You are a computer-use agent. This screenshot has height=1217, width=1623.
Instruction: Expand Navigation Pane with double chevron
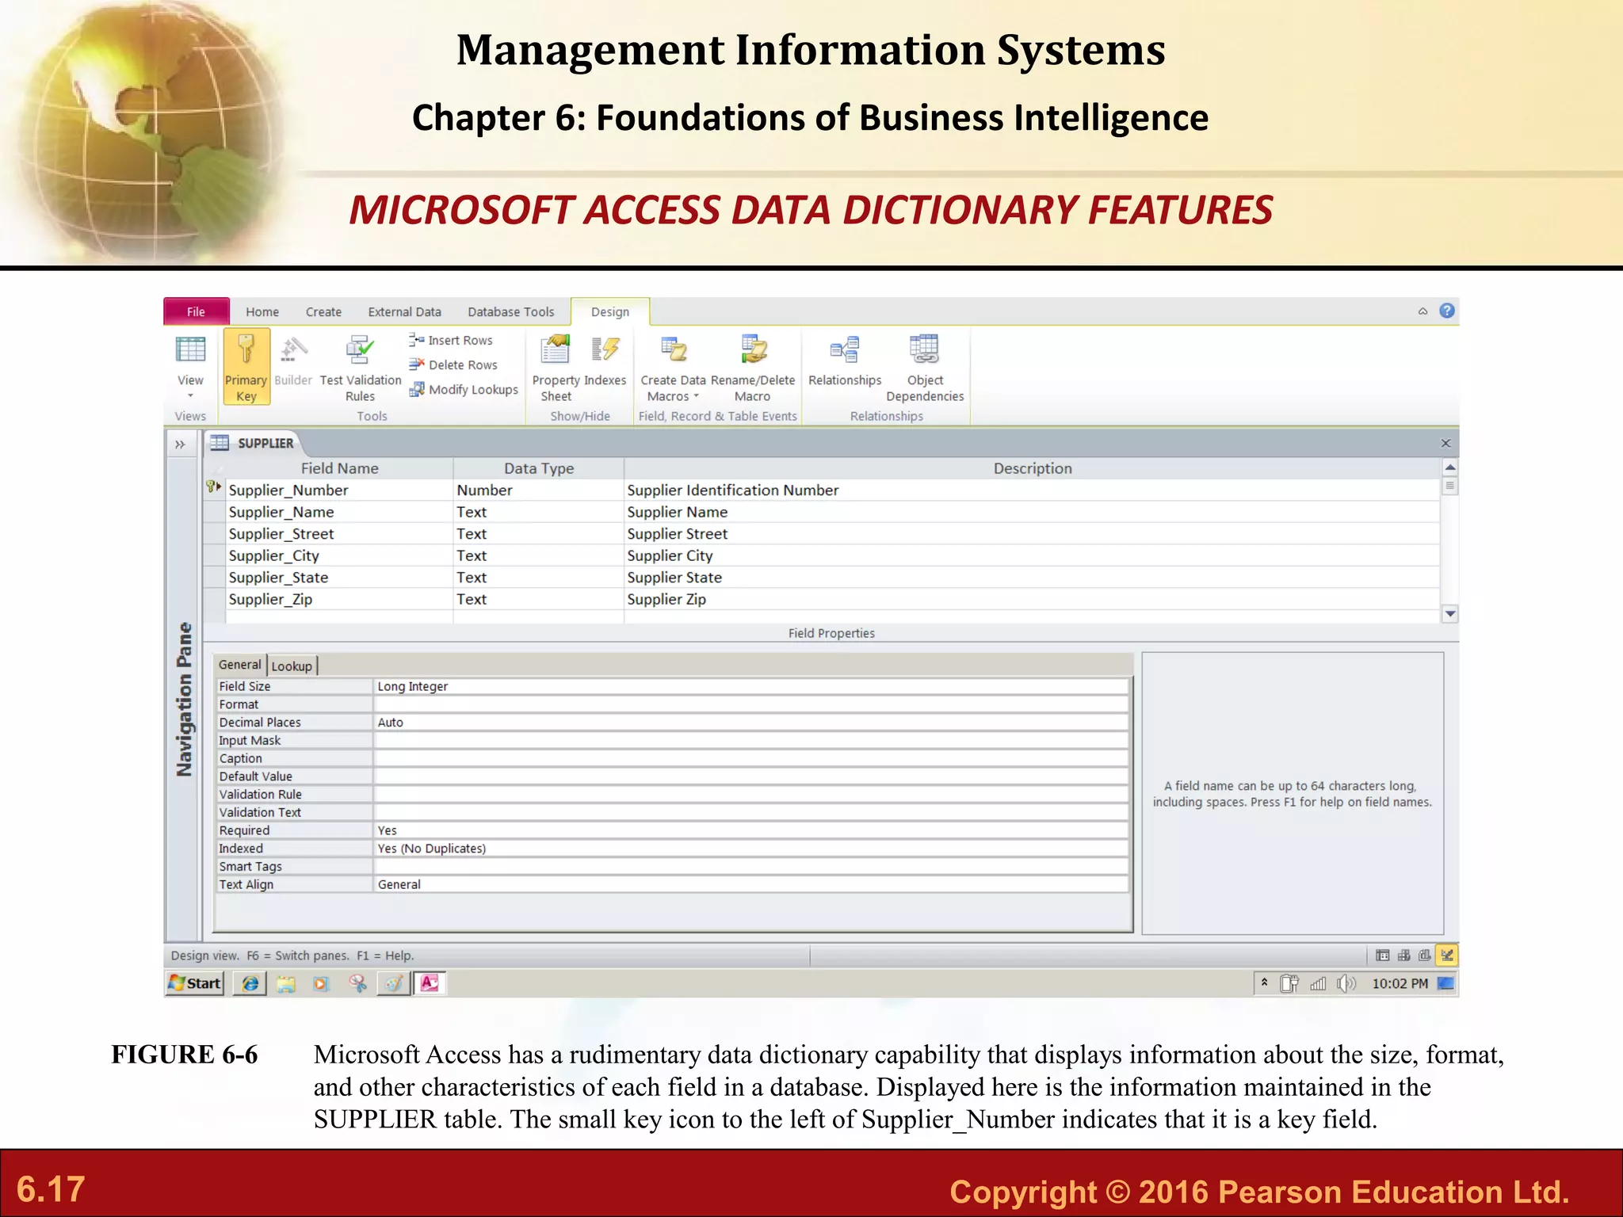pyautogui.click(x=180, y=444)
